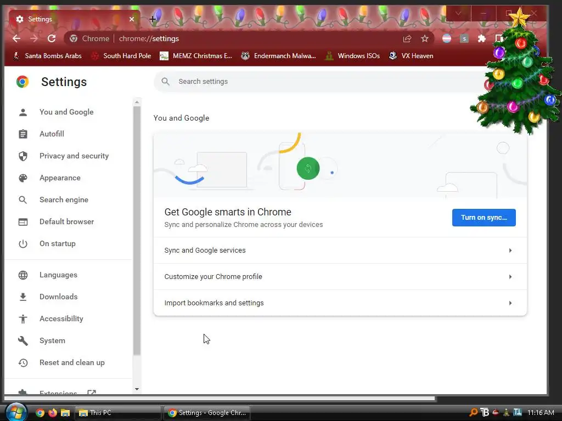This screenshot has height=421, width=562.
Task: Expand Customize your Chrome profile arrow
Action: 510,277
